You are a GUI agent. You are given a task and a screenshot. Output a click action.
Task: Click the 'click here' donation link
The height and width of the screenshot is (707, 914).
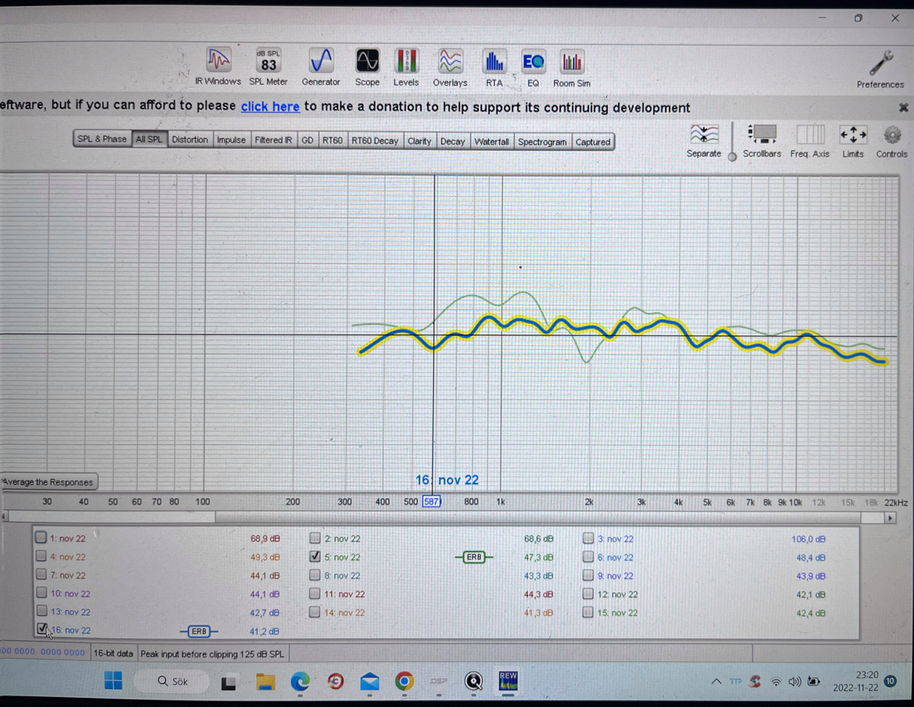click(x=270, y=106)
